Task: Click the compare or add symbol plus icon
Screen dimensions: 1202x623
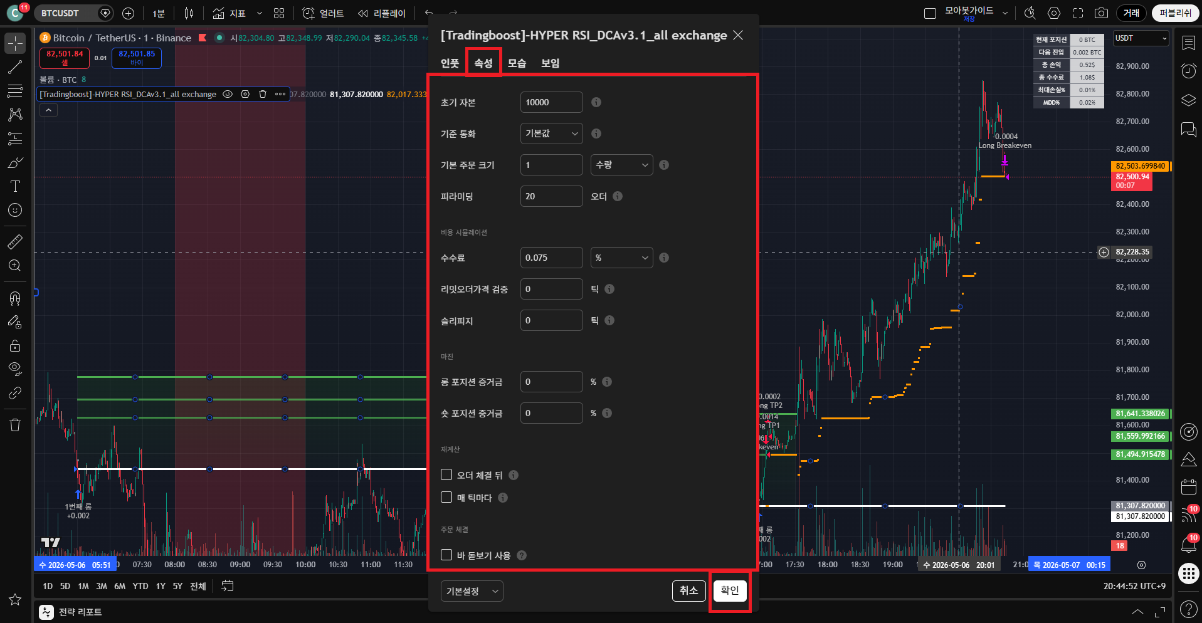Action: tap(129, 13)
